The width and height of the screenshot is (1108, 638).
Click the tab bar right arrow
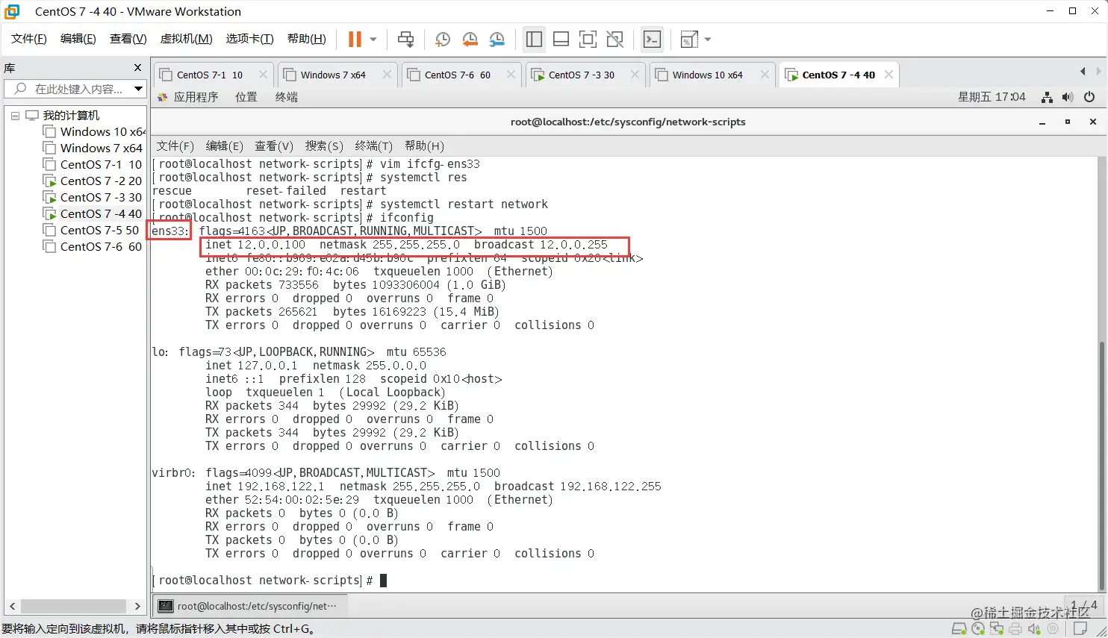pyautogui.click(x=1098, y=72)
